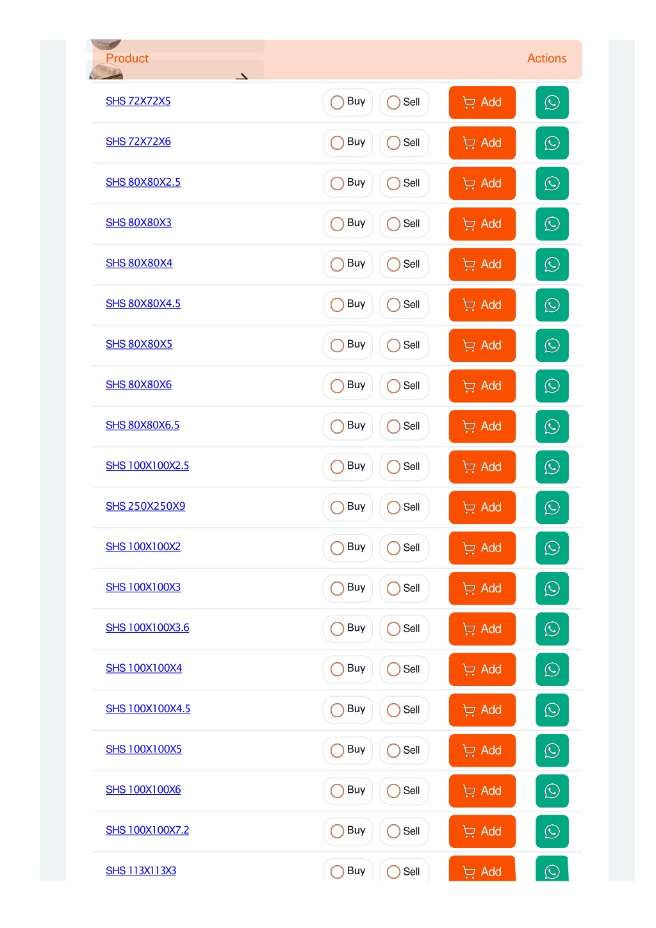Select Buy for SHS 113X113X3
The width and height of the screenshot is (656, 928).
(x=348, y=870)
